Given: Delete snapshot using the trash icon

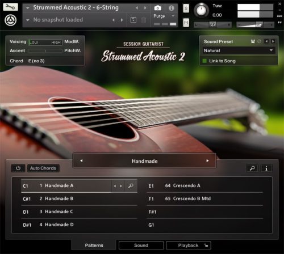Looking at the screenshot, I should [144, 20].
